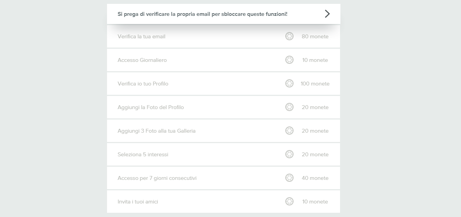The width and height of the screenshot is (461, 217).
Task: Click coin icon next to Invita i tuoi amici
Action: pos(289,202)
